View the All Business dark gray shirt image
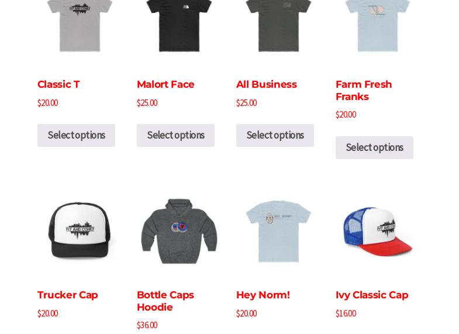459x334 pixels. [278, 26]
